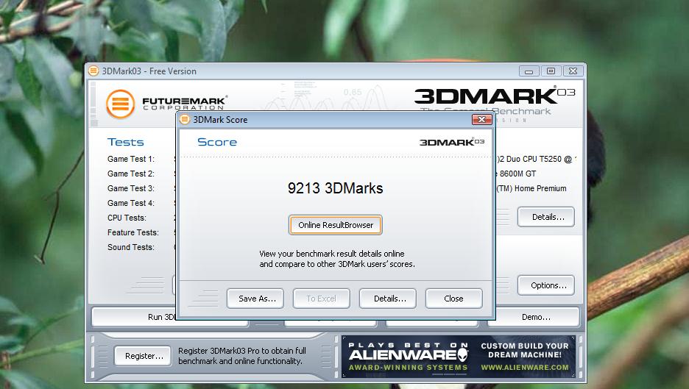689x389 pixels.
Task: Click the Futuremark orange logo icon
Action: tap(121, 104)
